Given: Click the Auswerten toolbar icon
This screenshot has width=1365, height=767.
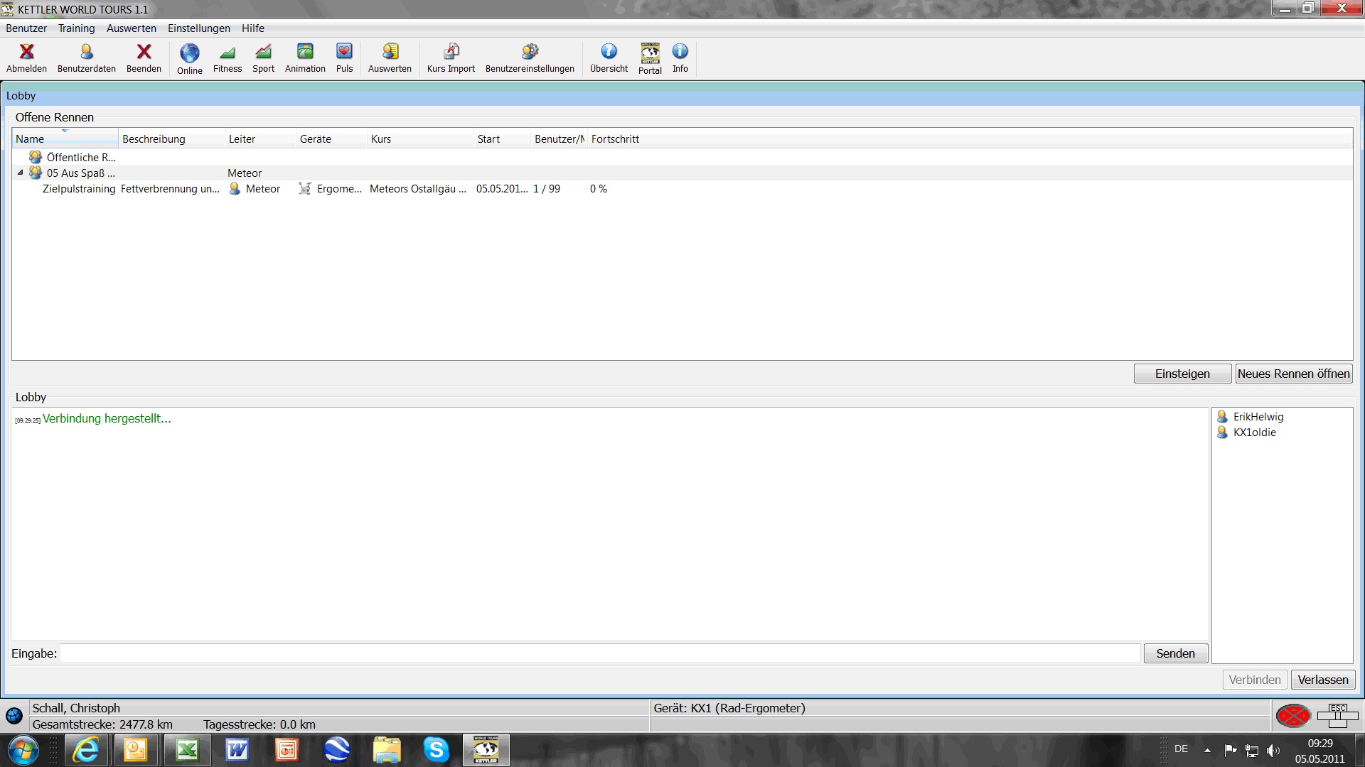Looking at the screenshot, I should click(390, 51).
